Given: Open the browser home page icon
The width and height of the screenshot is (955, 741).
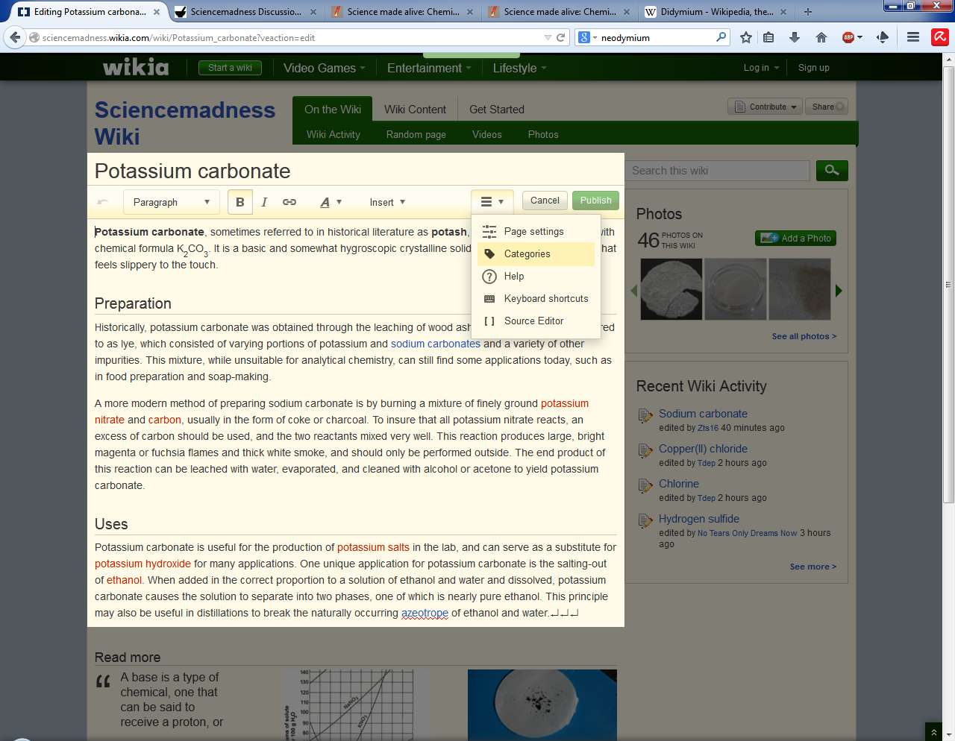Looking at the screenshot, I should coord(821,37).
